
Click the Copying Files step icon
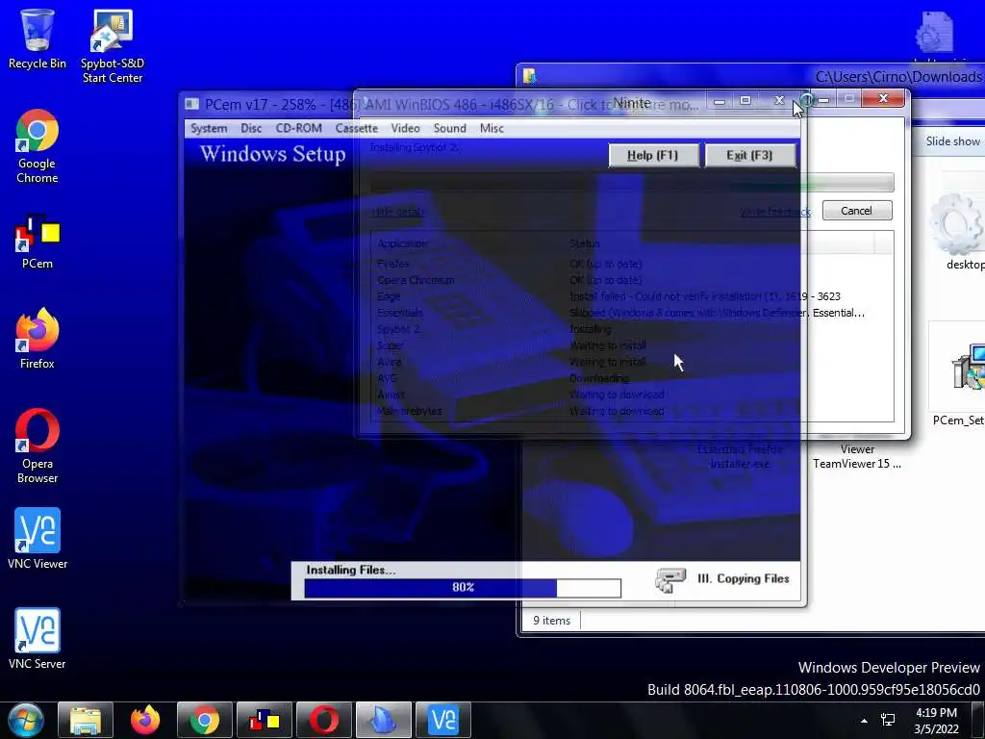(670, 580)
